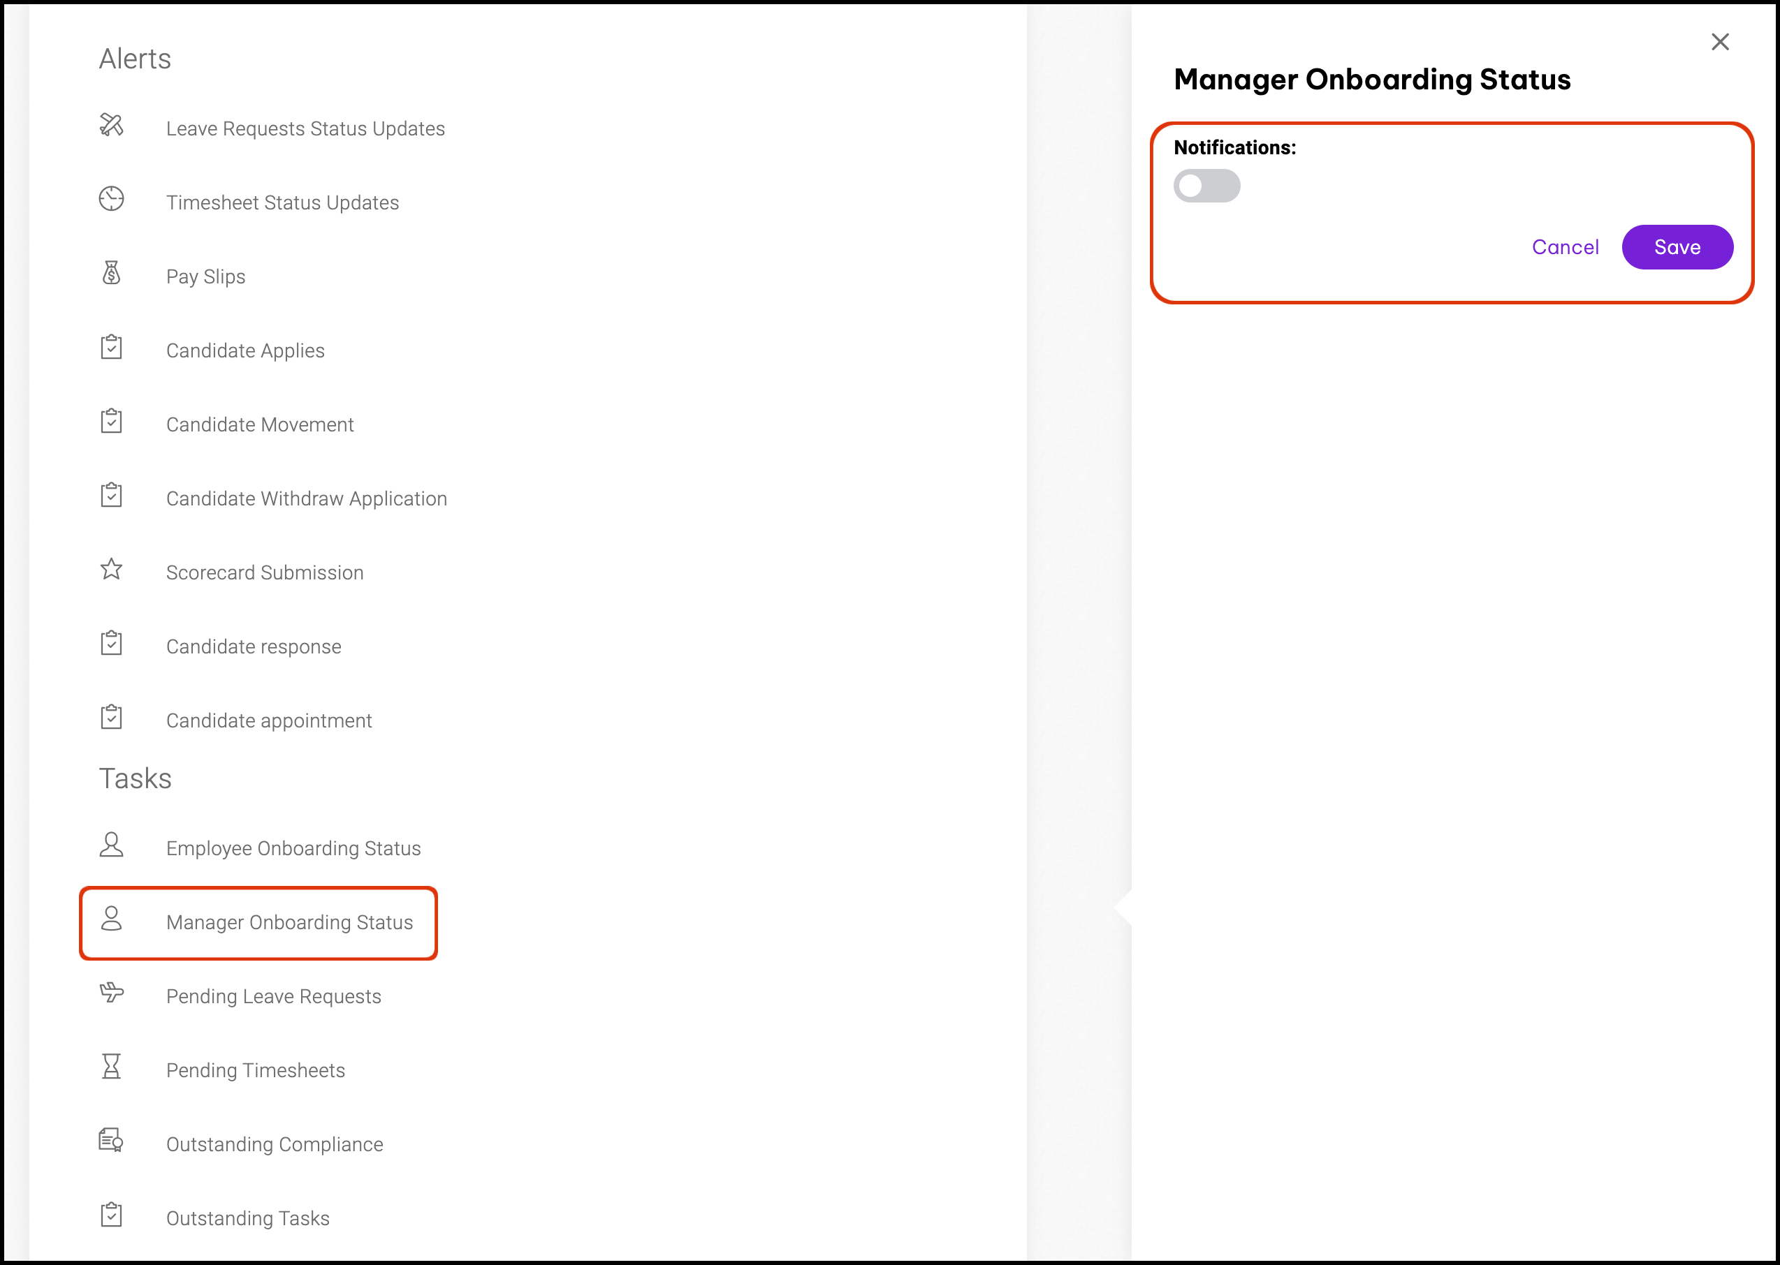Open the Manager Onboarding Status item
1780x1265 pixels.
289,922
